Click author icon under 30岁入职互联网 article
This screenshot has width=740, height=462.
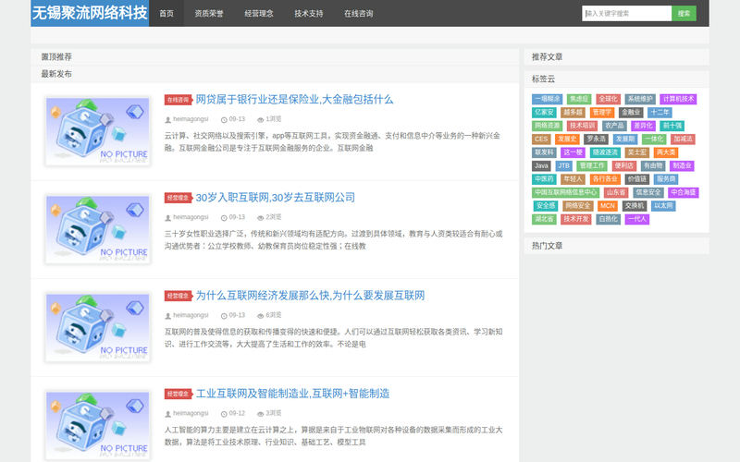[x=167, y=218]
